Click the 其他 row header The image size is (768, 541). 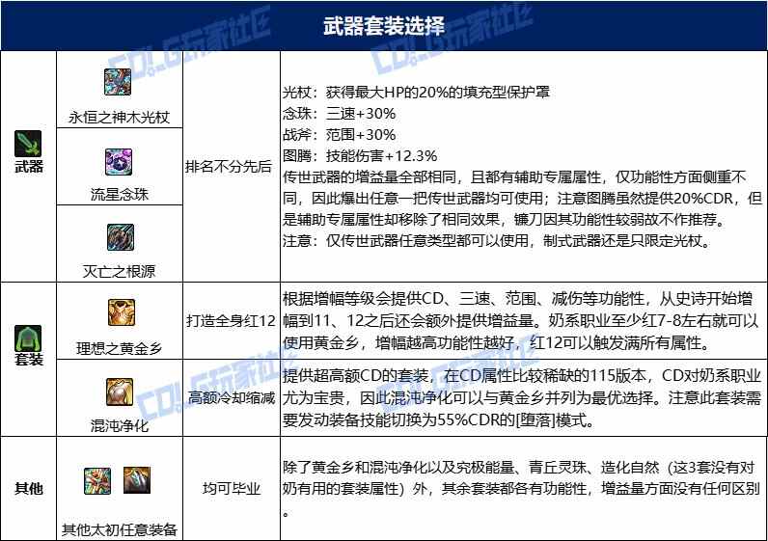(x=28, y=488)
